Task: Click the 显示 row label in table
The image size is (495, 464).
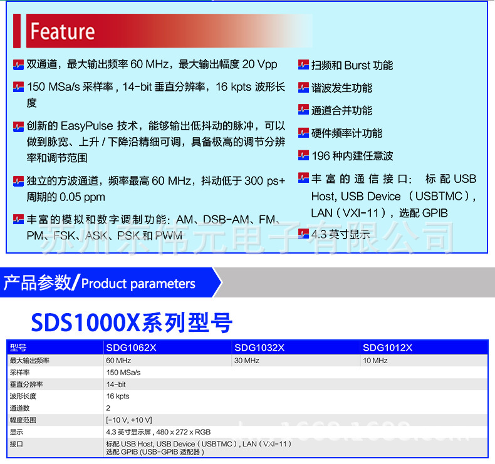Action: coord(16,432)
